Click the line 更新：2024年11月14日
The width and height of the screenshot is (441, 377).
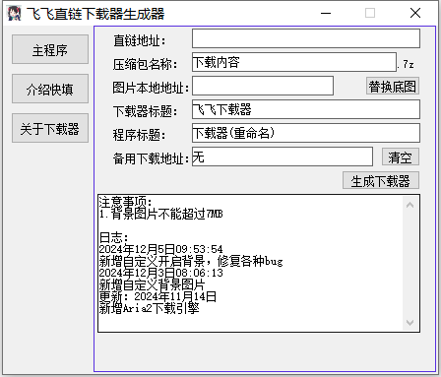tap(157, 296)
